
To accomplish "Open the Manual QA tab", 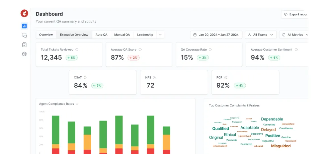I will coord(122,35).
